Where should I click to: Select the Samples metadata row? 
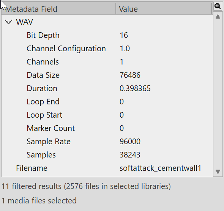coord(107,155)
